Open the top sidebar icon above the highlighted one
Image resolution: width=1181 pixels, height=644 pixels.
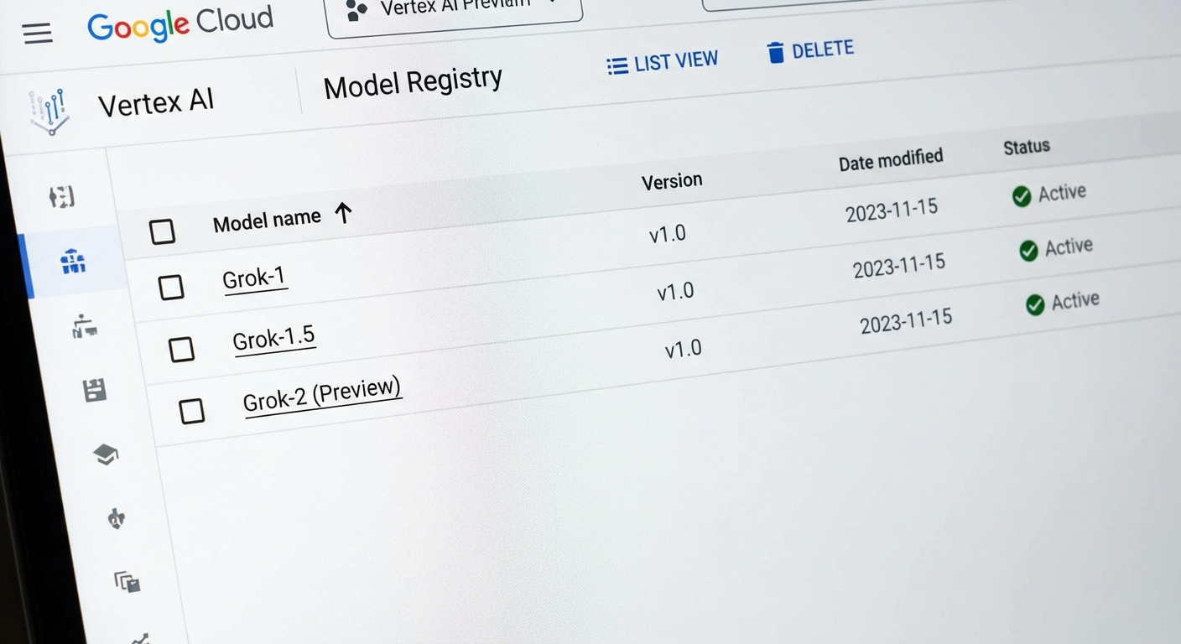[62, 197]
